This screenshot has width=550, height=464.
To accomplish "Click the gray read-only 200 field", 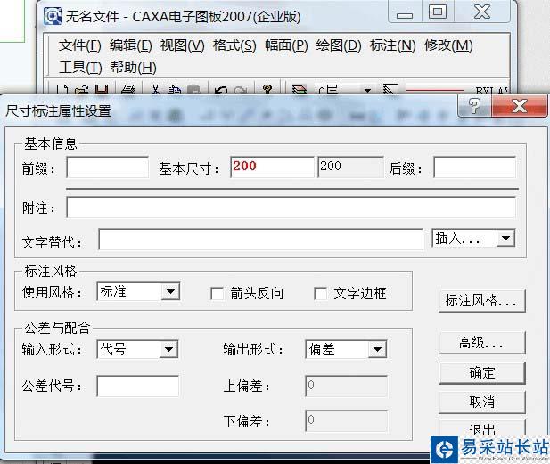I will point(350,167).
